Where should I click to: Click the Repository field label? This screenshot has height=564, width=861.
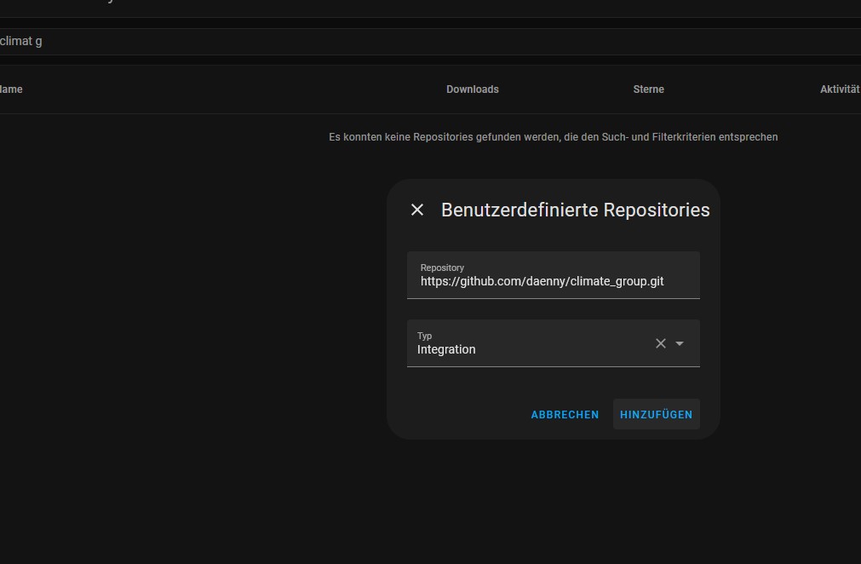coord(442,268)
